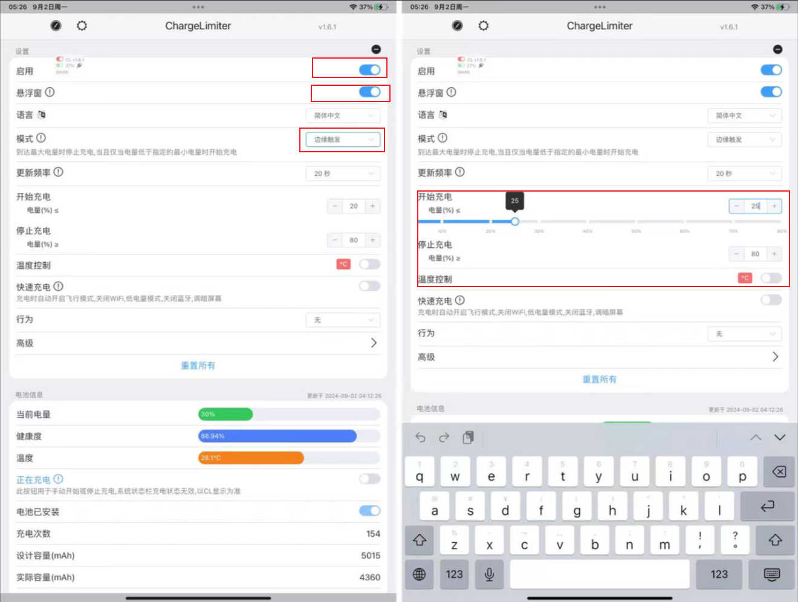This screenshot has width=798, height=602.
Task: Open the info icon next to 悬浮窗, right screen
Action: pyautogui.click(x=452, y=92)
